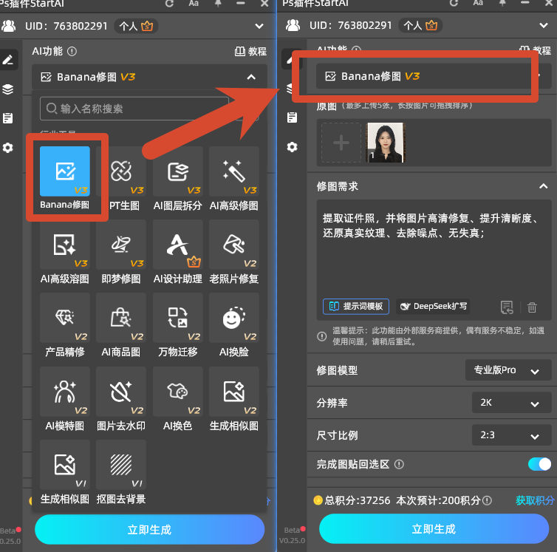Click the 输入名称搜索 search field
This screenshot has width=557, height=552.
coord(134,109)
